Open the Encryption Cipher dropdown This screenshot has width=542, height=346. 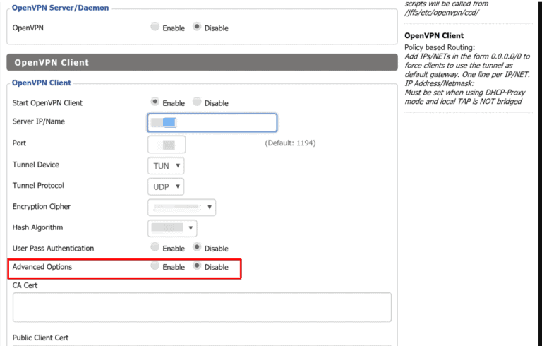coord(181,208)
